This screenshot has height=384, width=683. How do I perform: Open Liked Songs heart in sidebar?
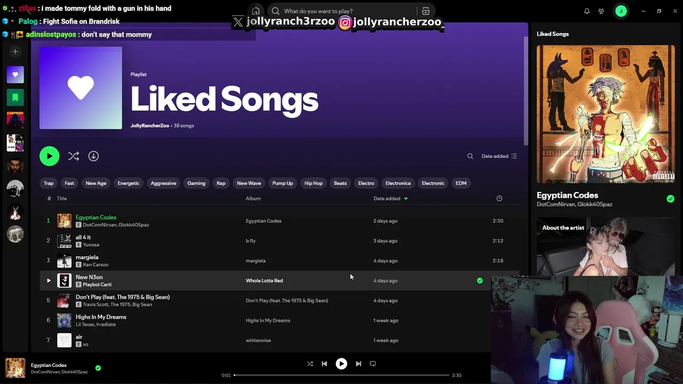[x=15, y=75]
